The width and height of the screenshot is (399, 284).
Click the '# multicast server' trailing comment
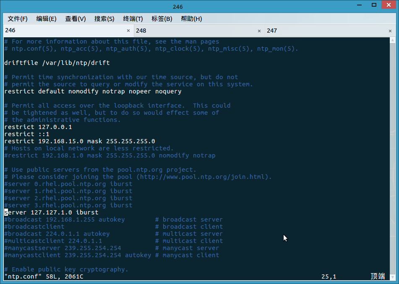point(189,233)
